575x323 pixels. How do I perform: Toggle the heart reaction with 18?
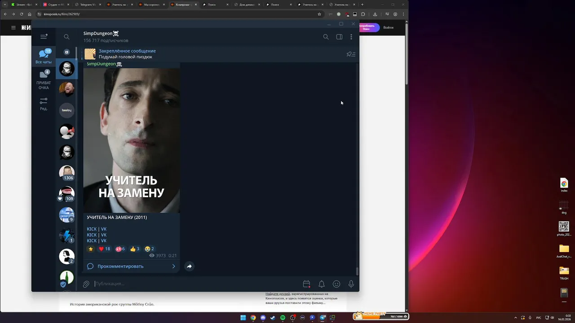pos(104,249)
